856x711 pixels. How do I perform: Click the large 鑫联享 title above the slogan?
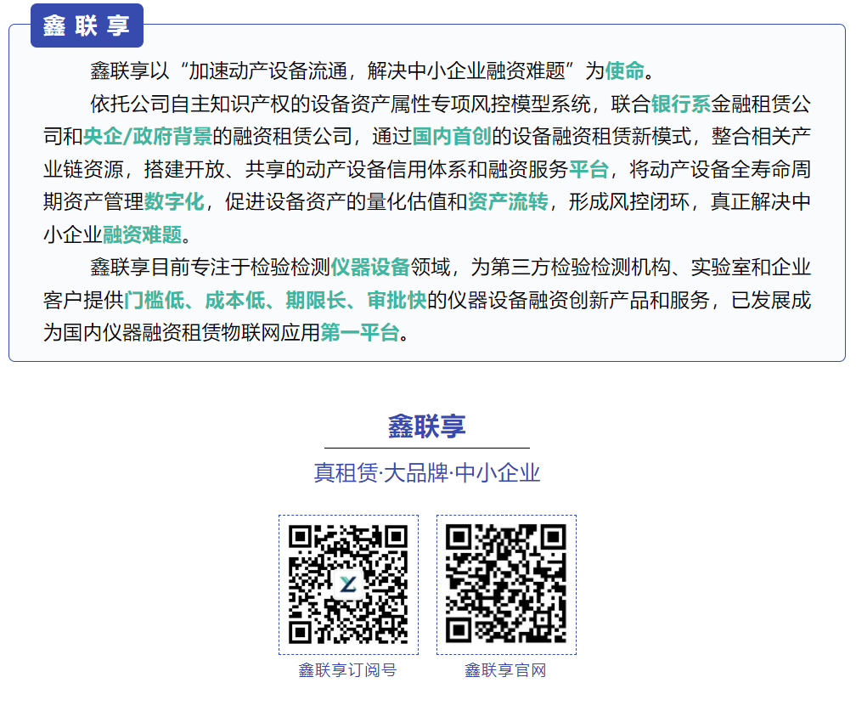coord(427,426)
